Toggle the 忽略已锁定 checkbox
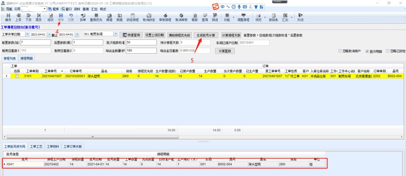 [x=388, y=51]
